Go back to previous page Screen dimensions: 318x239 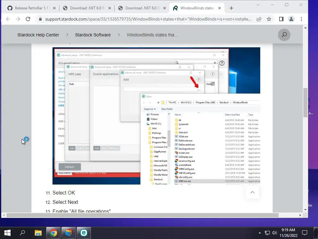click(x=8, y=19)
